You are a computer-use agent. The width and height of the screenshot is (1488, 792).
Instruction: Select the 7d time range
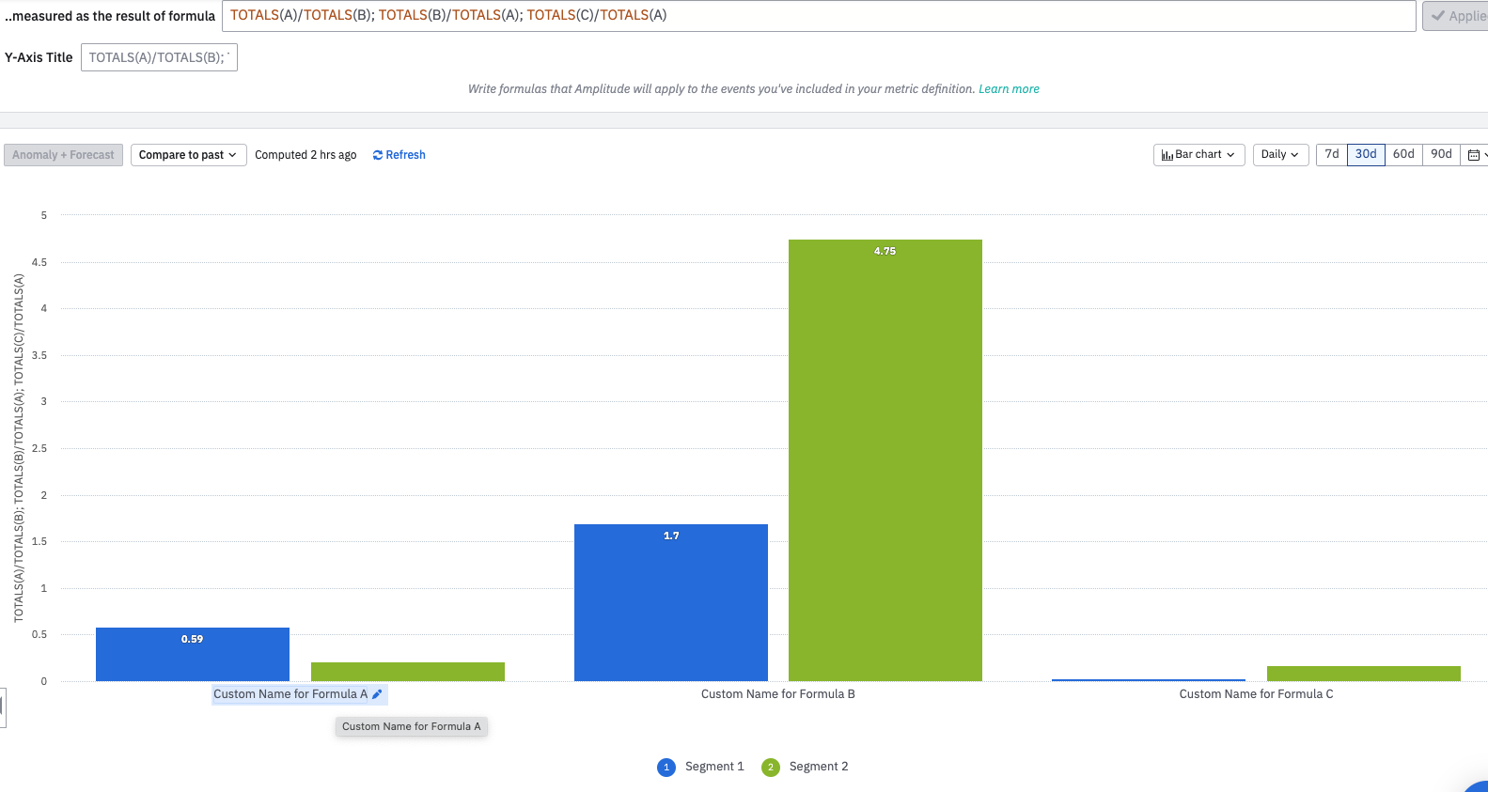click(x=1332, y=155)
